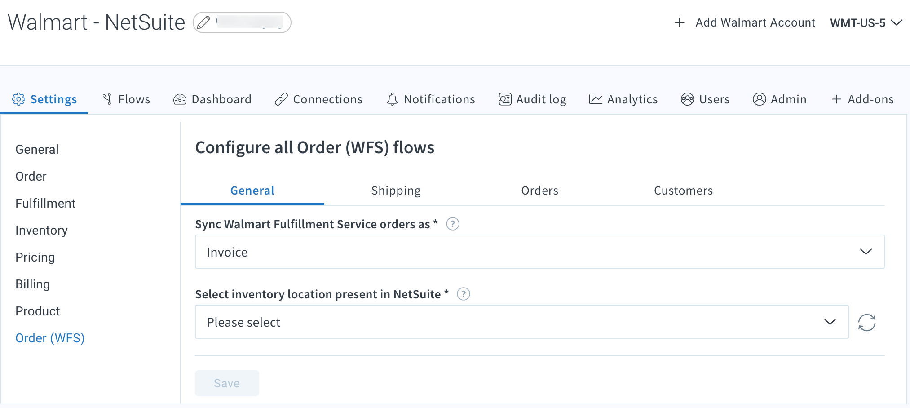Click the Flows branch icon
910x408 pixels.
click(107, 99)
